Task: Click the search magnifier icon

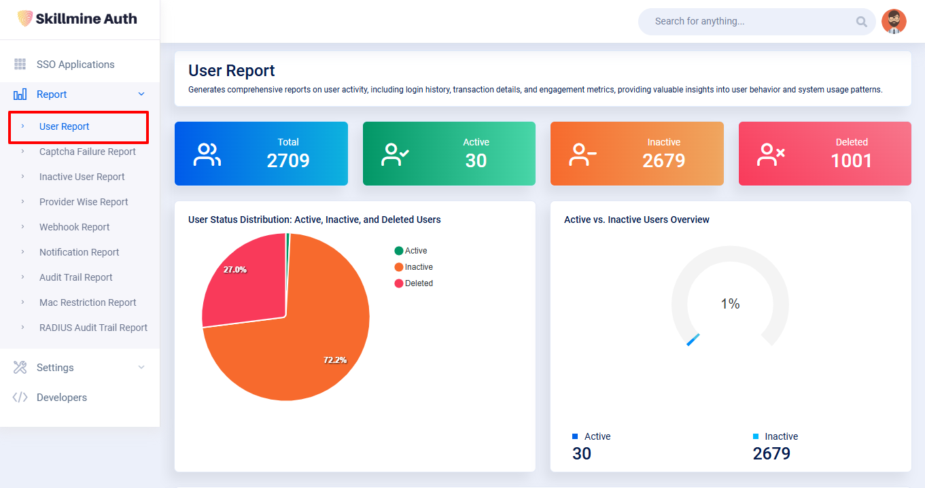Action: [x=861, y=22]
